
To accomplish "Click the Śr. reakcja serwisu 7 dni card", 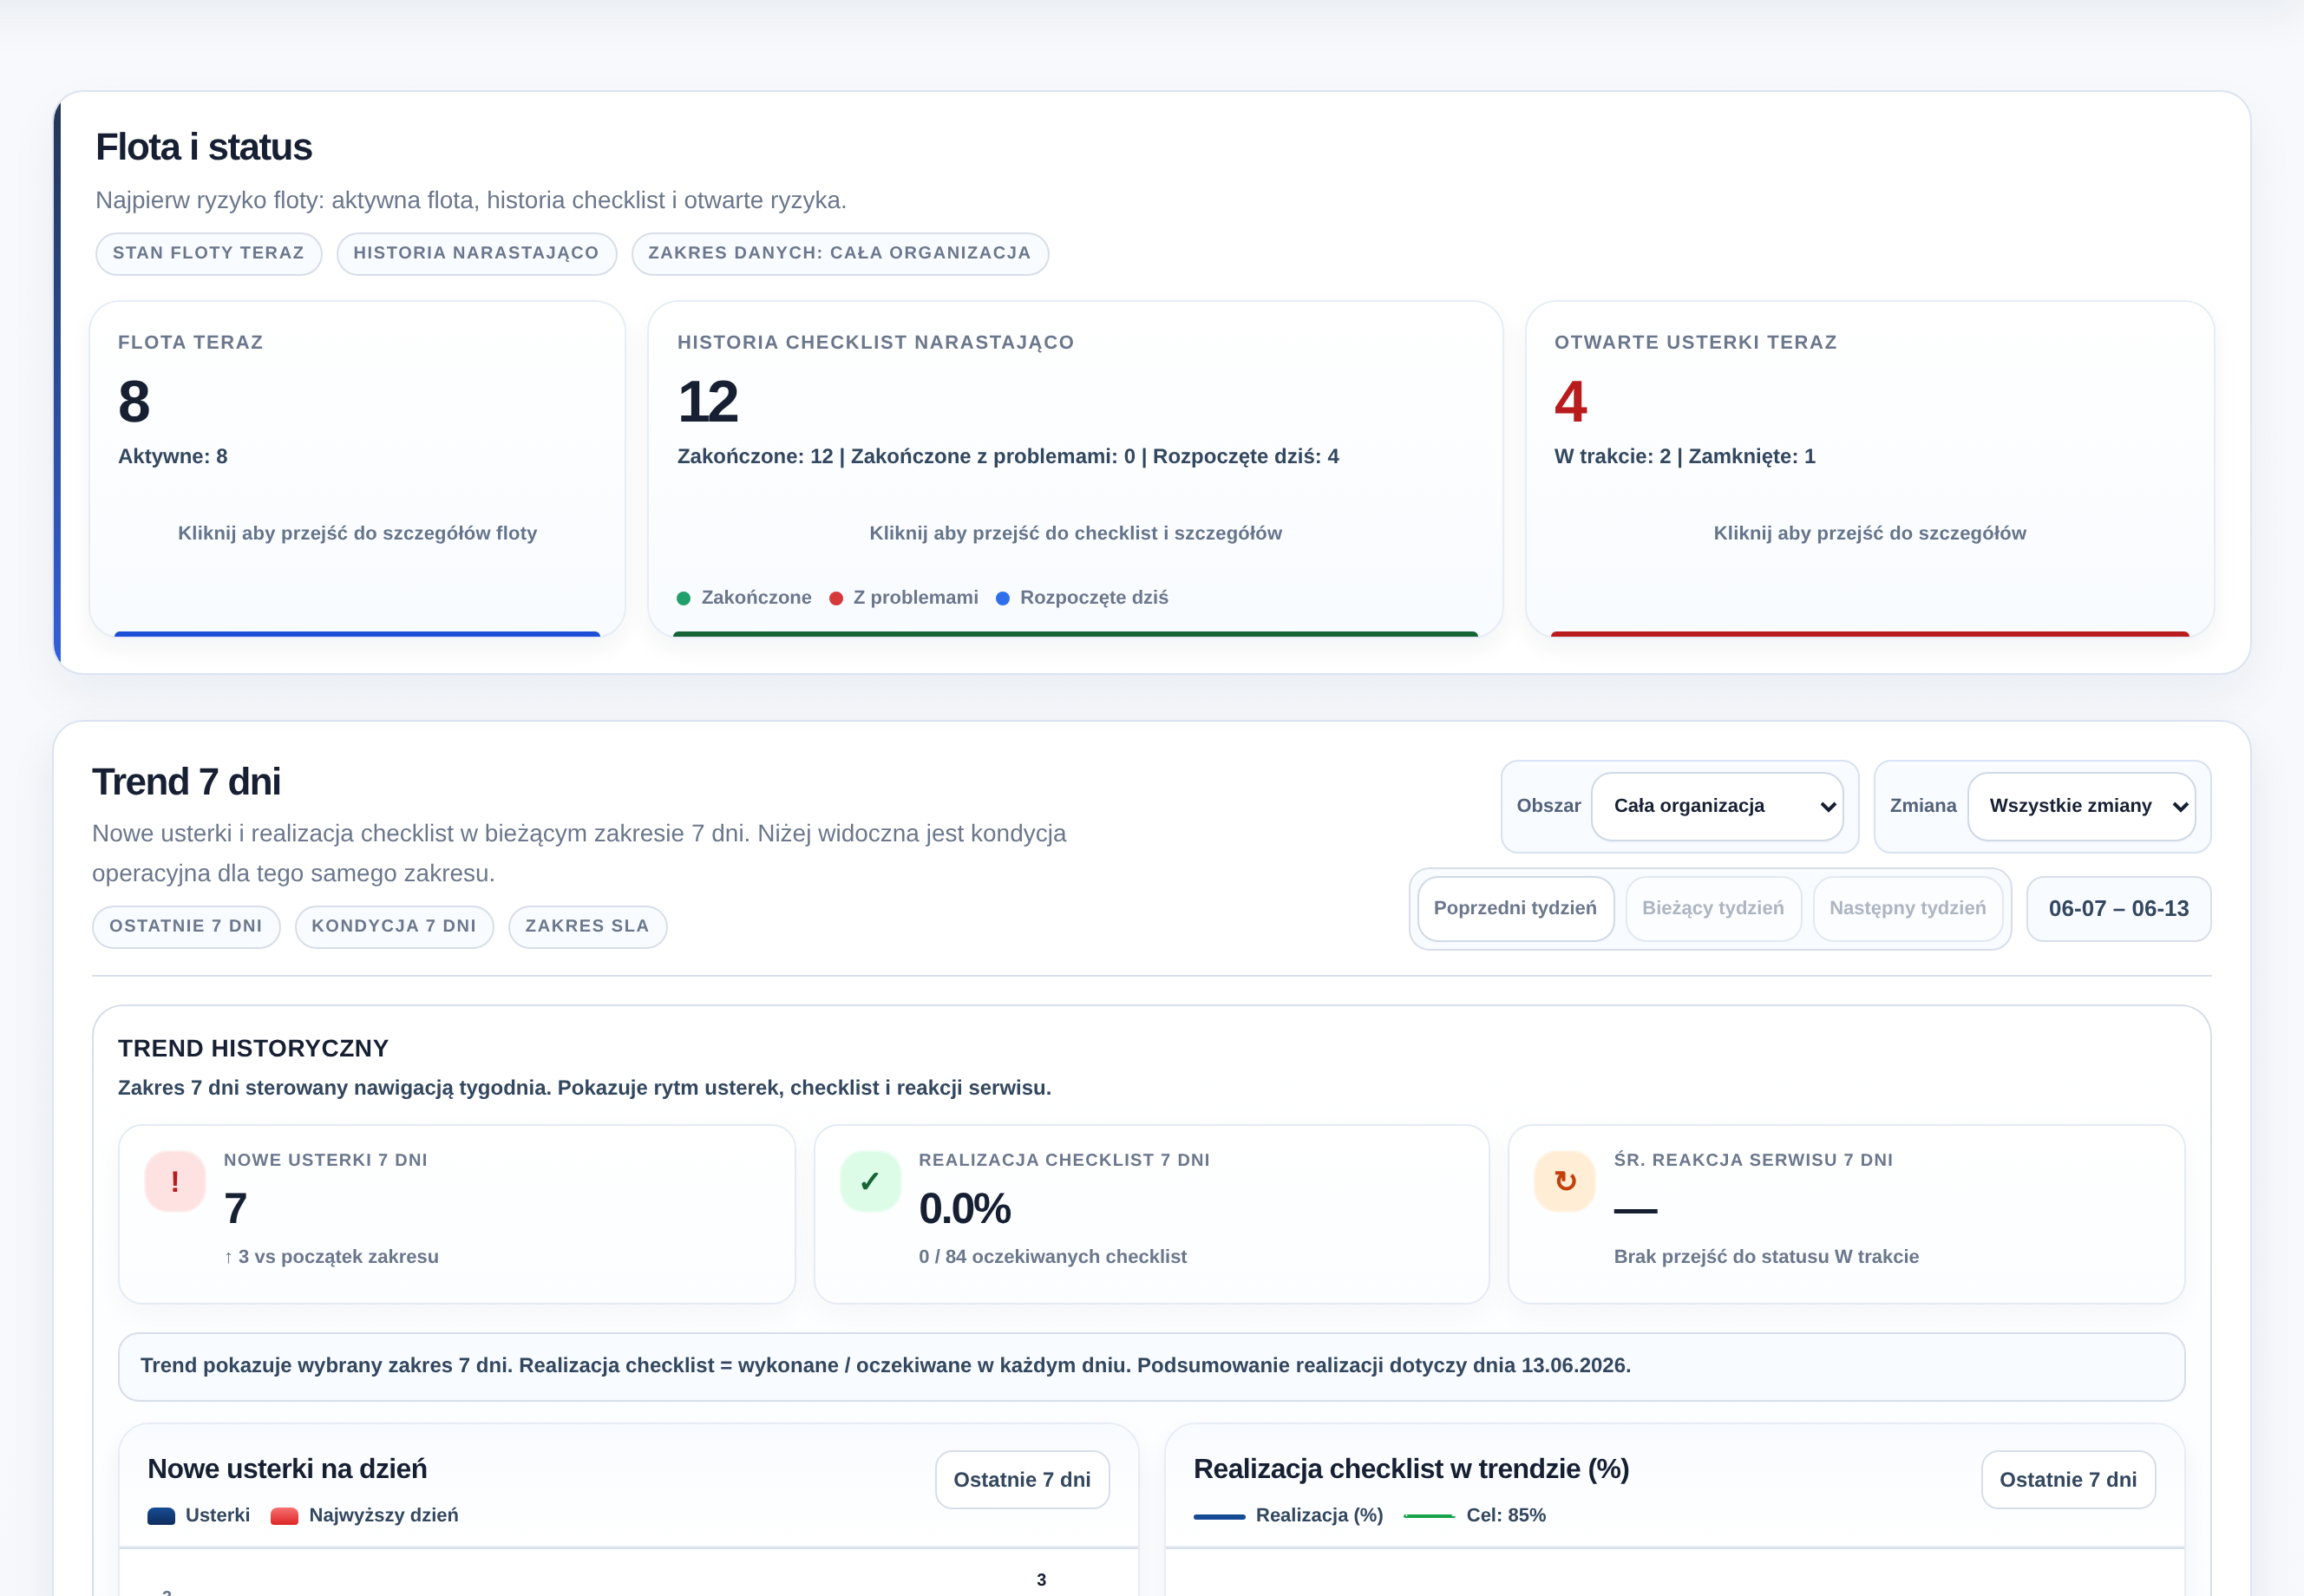I will point(1846,1214).
